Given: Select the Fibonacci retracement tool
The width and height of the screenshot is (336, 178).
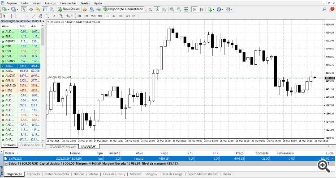Looking at the screenshot, I should (47, 16).
